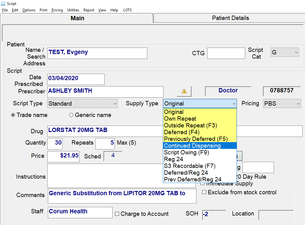This screenshot has height=225, width=305.
Task: Select Outside Repeat (F3) option
Action: tap(191, 125)
